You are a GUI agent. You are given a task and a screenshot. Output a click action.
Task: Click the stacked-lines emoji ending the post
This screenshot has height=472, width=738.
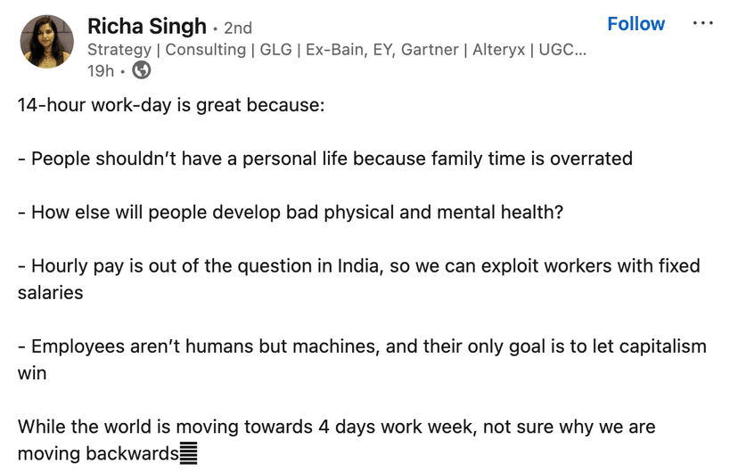pos(189,454)
